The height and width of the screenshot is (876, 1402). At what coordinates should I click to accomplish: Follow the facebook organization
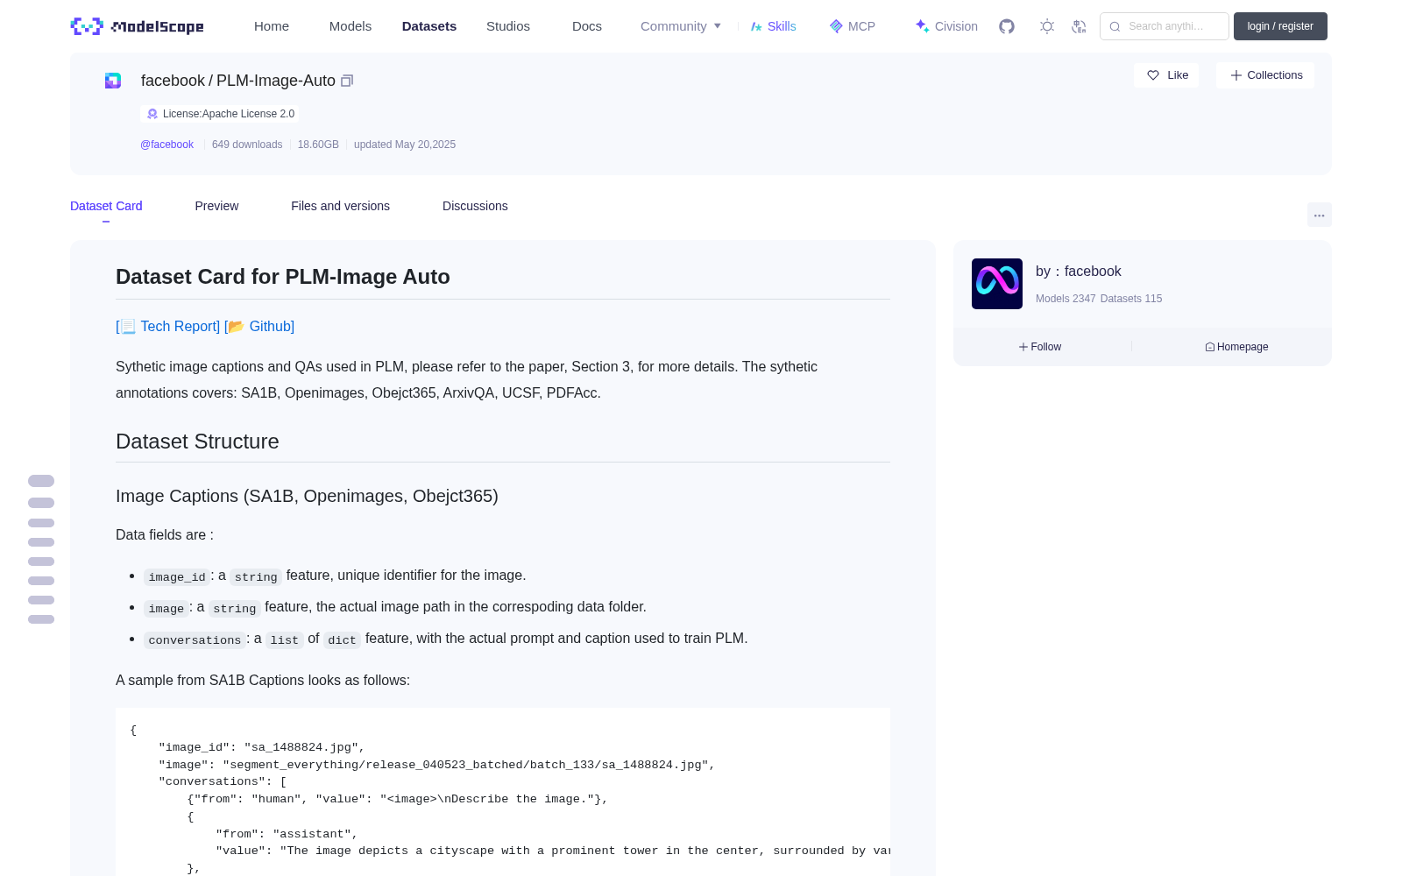coord(1040,347)
